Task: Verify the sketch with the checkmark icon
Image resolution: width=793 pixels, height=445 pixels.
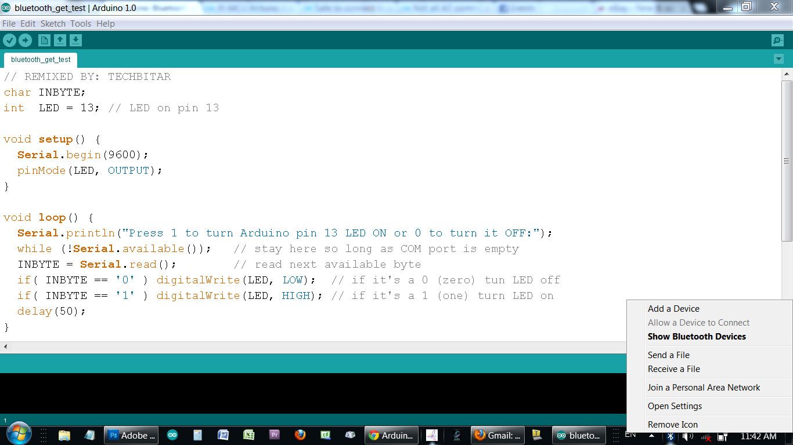Action: click(9, 40)
